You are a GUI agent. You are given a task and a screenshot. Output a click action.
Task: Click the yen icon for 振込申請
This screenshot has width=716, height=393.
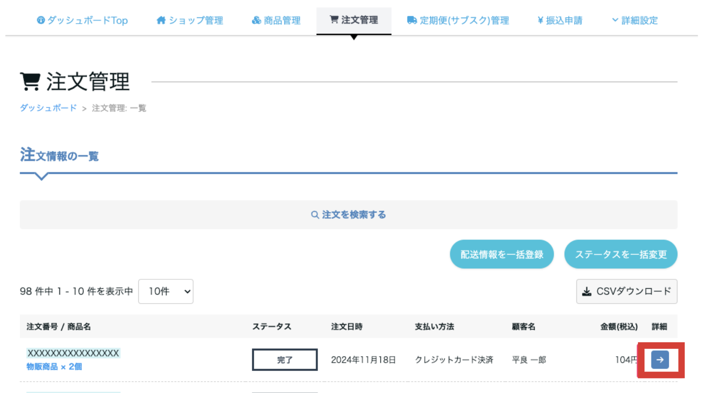click(540, 20)
